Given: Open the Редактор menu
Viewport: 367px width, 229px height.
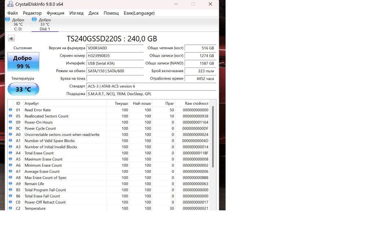Looking at the screenshot, I should pos(32,13).
